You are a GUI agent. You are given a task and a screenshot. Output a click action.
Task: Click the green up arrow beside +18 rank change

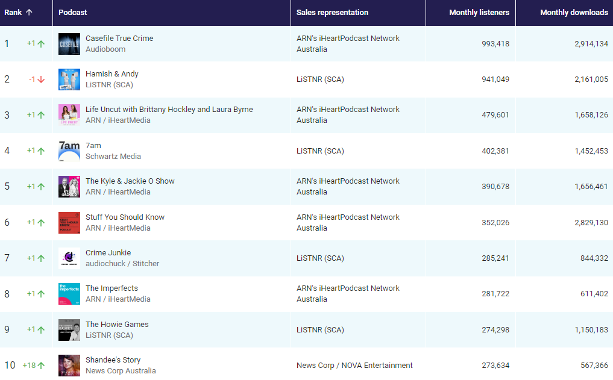pos(41,366)
